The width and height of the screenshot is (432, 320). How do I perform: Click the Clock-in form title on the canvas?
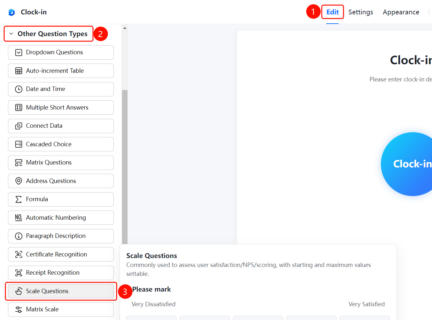click(x=411, y=60)
